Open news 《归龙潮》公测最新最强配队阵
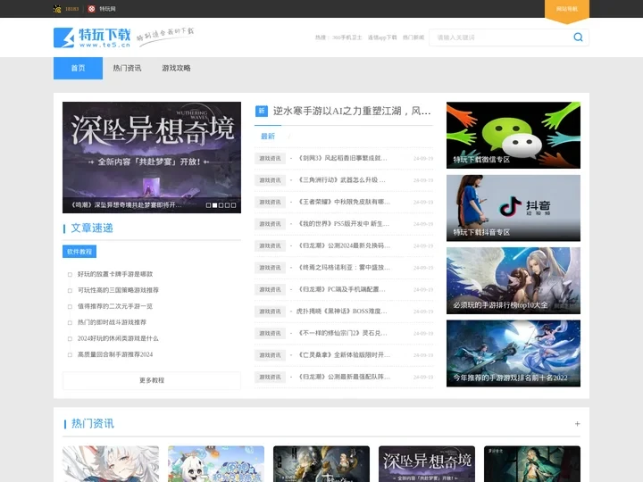The height and width of the screenshot is (482, 643). coord(343,377)
